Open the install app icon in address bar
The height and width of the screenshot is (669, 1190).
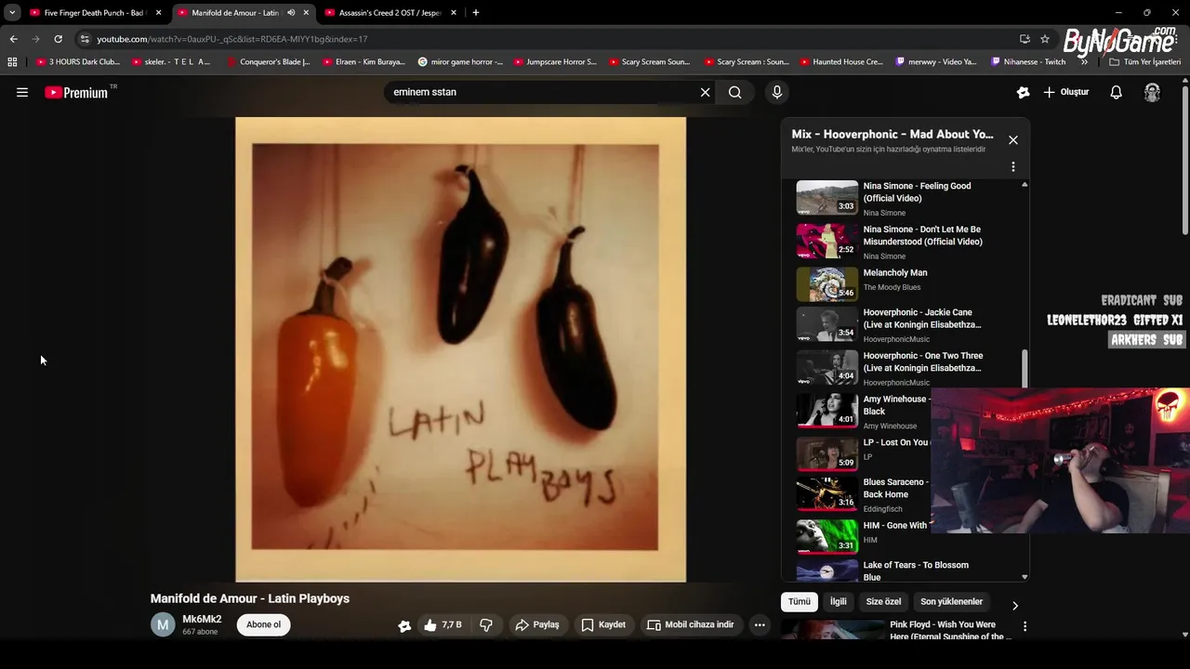1025,39
